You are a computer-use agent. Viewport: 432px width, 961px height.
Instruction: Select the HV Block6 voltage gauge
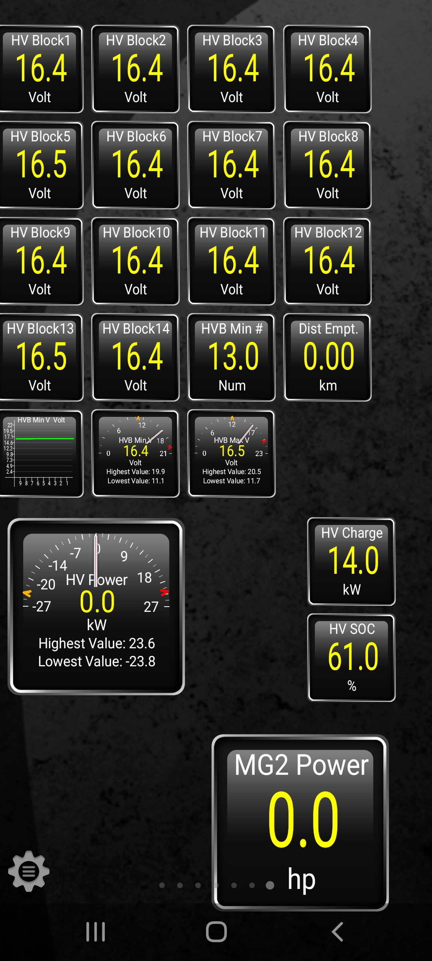pos(136,165)
